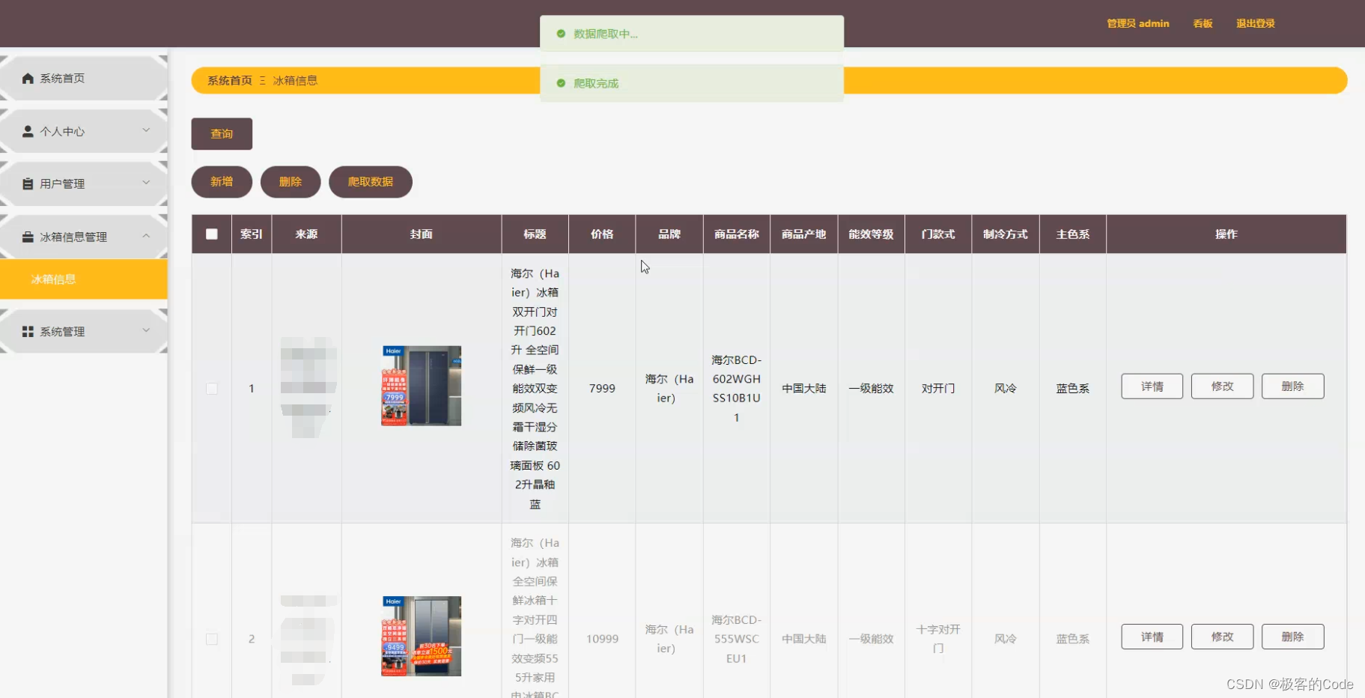Click 冰箱信息 in the breadcrumb
Image resolution: width=1365 pixels, height=698 pixels.
point(295,80)
